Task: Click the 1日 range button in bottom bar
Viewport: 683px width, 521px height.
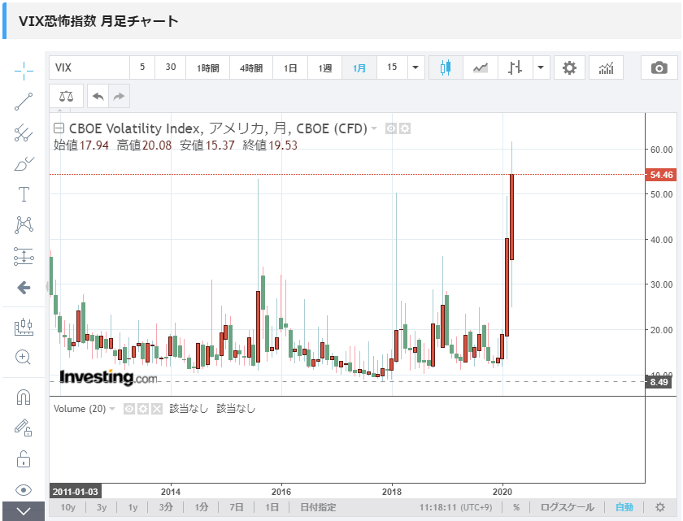Action: tap(272, 507)
